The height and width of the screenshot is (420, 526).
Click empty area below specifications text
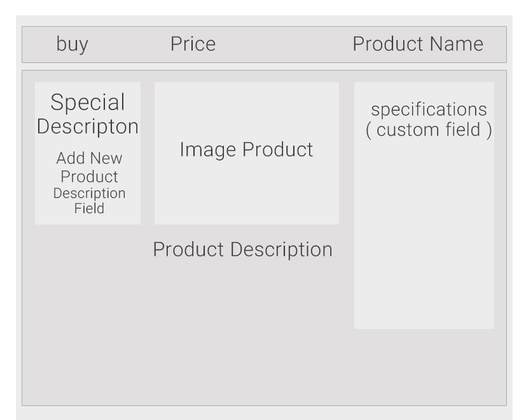pyautogui.click(x=424, y=235)
